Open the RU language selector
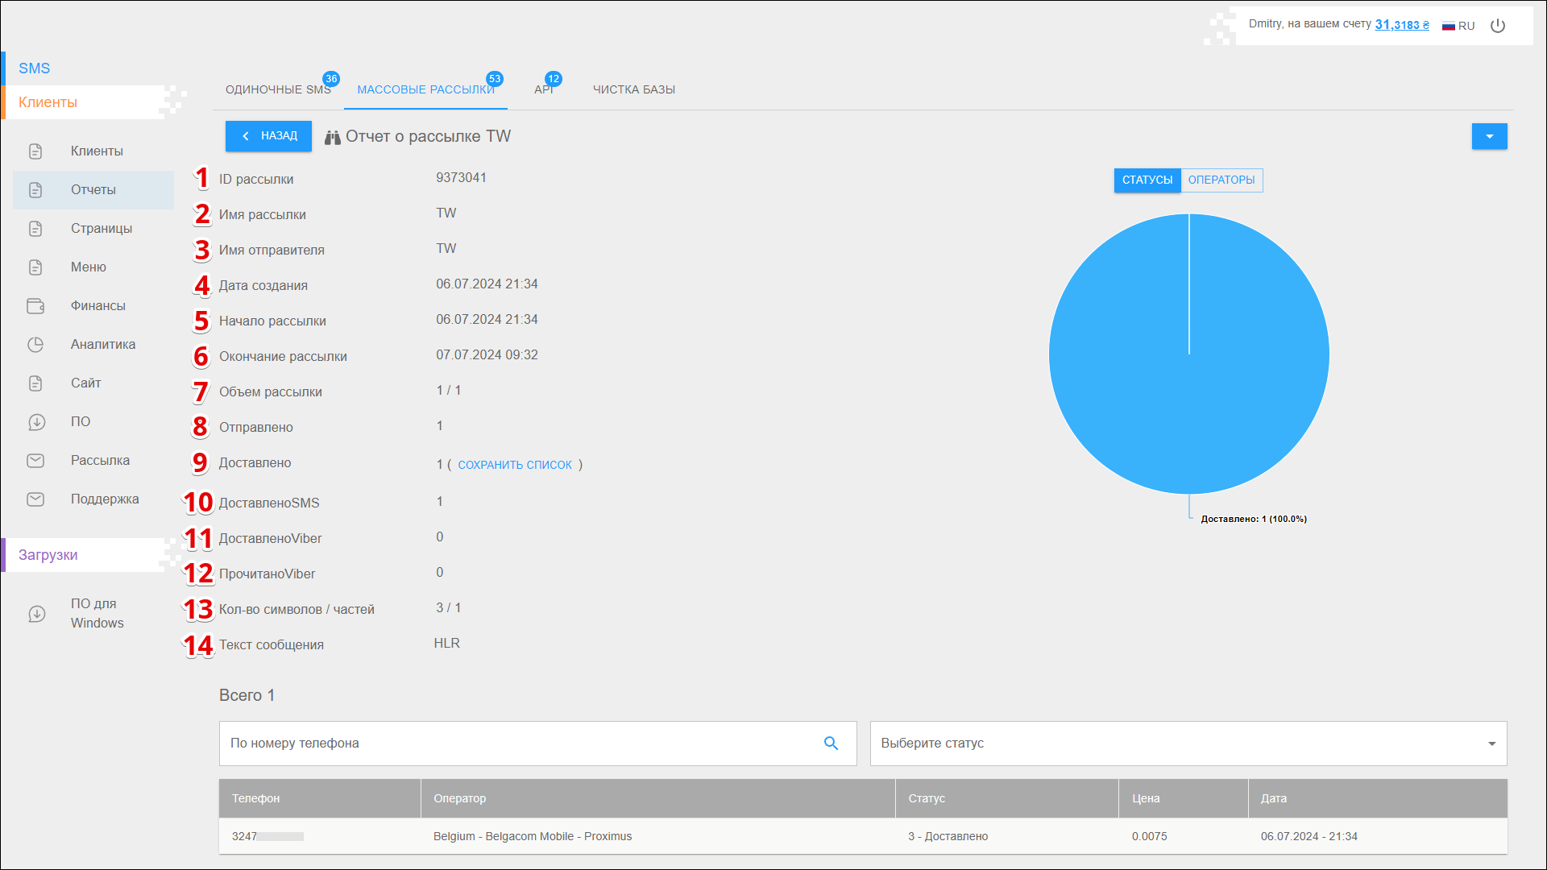 coord(1458,26)
